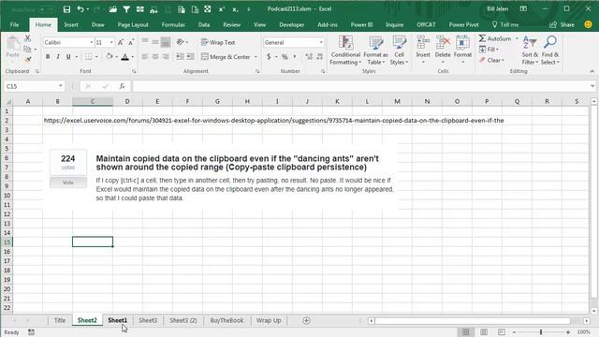
Task: Toggle Wrap Text
Action: 218,42
